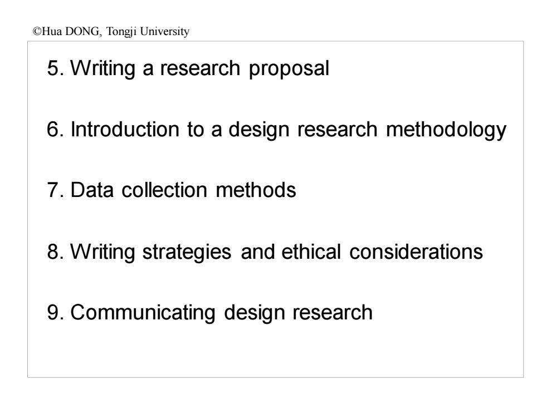Click the '5. Writing a research proposal' line

click(x=188, y=68)
